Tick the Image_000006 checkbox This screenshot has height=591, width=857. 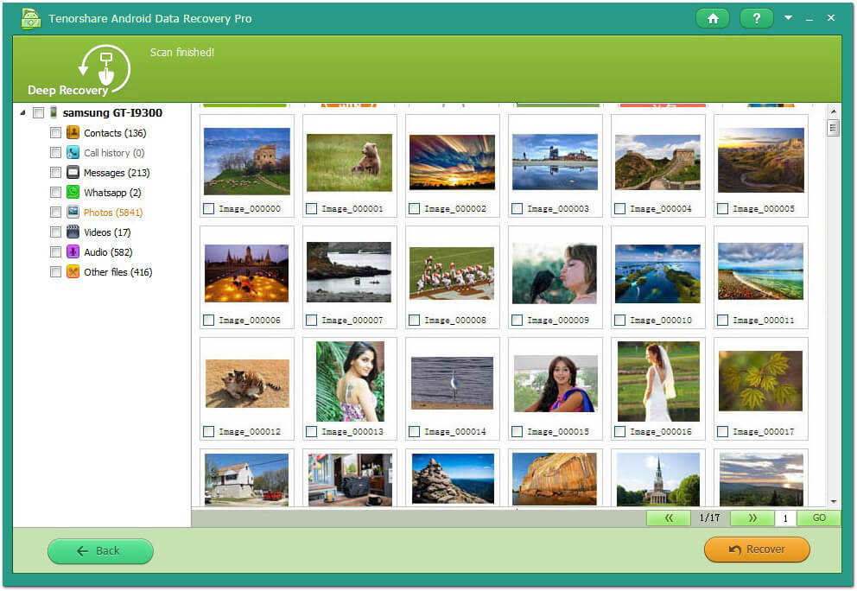click(208, 321)
